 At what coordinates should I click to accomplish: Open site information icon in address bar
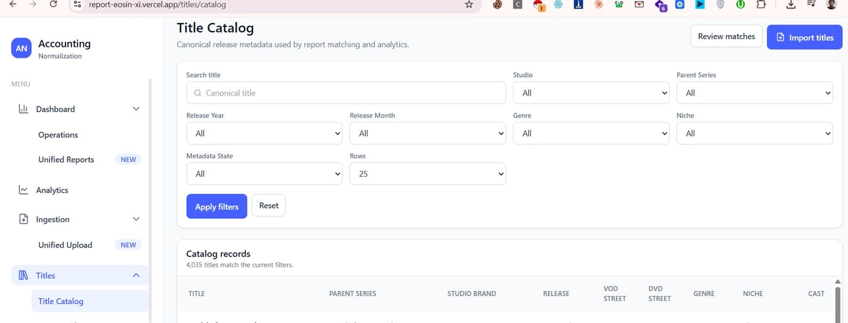pyautogui.click(x=78, y=5)
